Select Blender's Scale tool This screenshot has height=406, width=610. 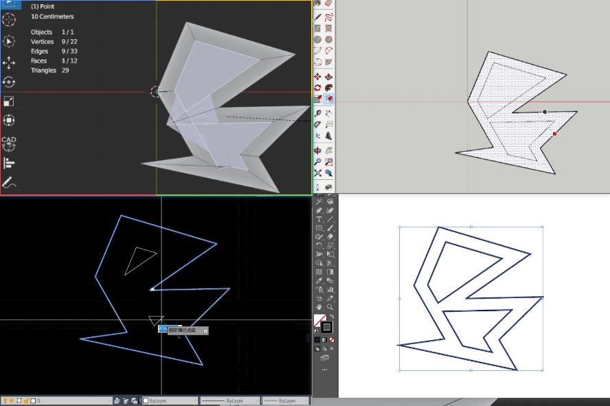(x=8, y=102)
